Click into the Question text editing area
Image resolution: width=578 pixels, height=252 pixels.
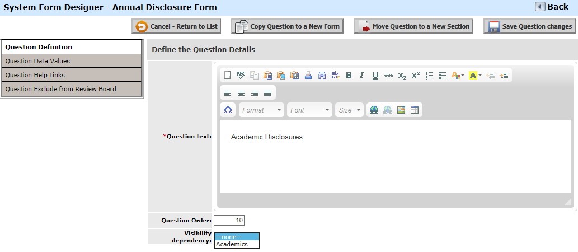[x=396, y=156]
